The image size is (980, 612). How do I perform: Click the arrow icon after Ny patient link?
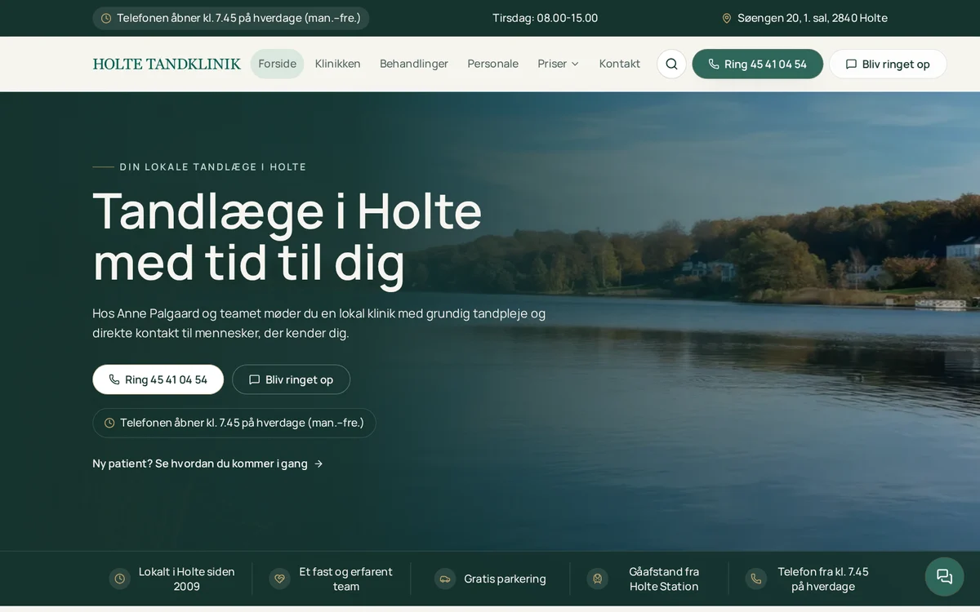[318, 463]
